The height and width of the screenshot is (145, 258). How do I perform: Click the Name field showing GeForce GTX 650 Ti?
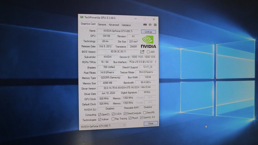coord(118,31)
